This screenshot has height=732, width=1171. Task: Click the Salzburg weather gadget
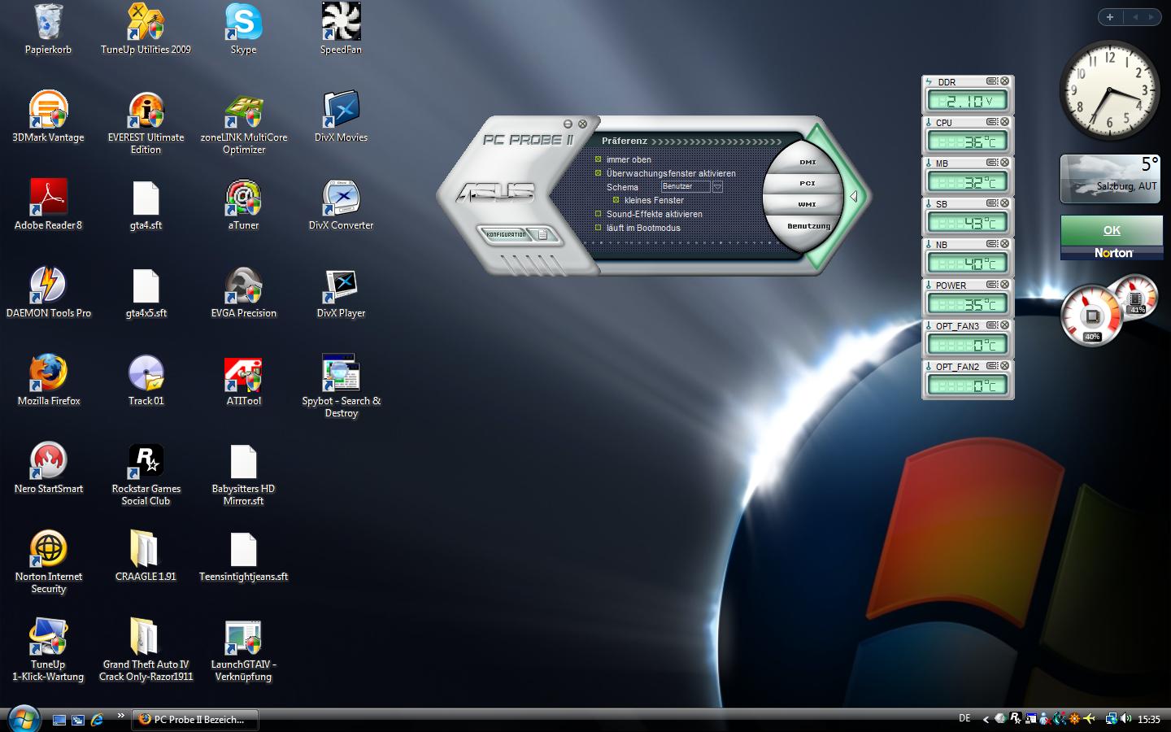click(1111, 178)
